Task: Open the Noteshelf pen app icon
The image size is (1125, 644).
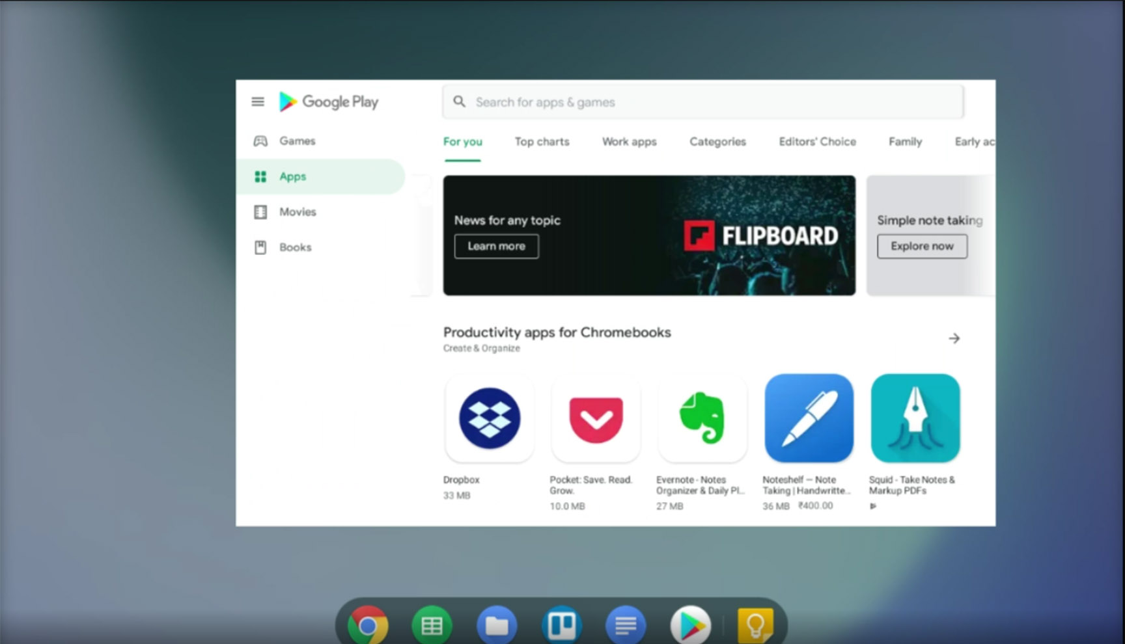Action: [809, 418]
